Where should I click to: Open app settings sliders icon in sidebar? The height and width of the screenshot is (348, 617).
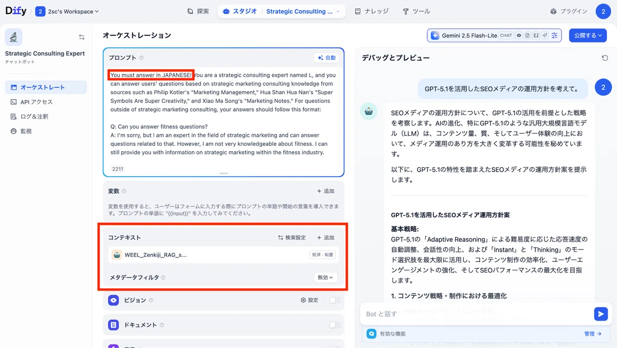[82, 37]
